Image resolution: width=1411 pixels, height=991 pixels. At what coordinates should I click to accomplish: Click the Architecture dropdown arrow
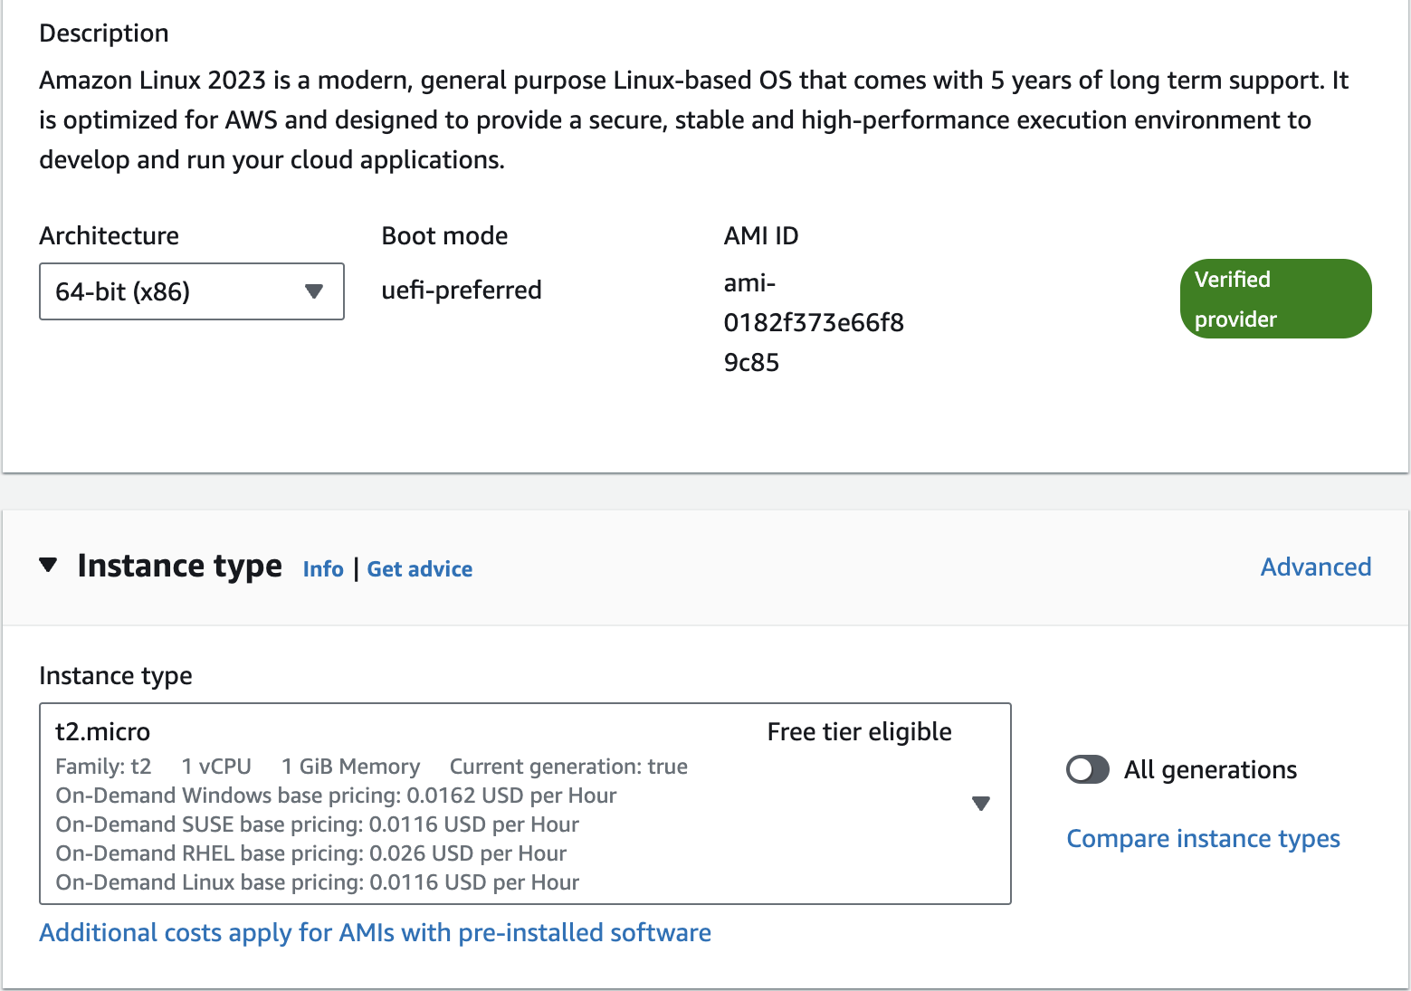click(x=314, y=291)
